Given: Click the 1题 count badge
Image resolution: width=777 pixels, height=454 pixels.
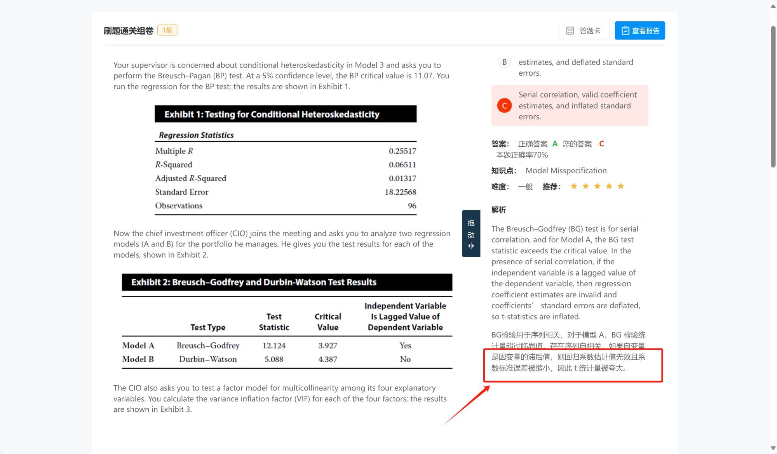Looking at the screenshot, I should click(167, 30).
